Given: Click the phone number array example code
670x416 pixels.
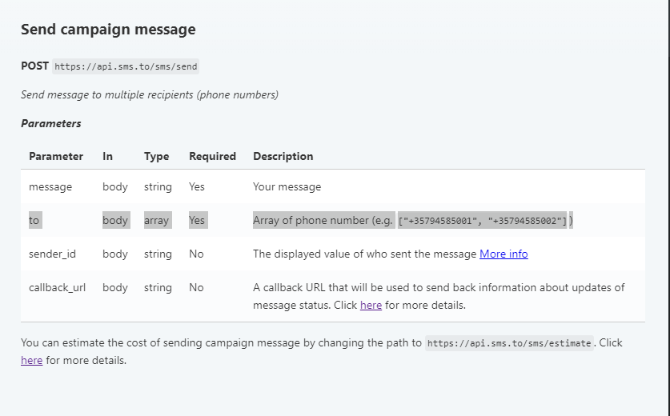Looking at the screenshot, I should pyautogui.click(x=483, y=221).
